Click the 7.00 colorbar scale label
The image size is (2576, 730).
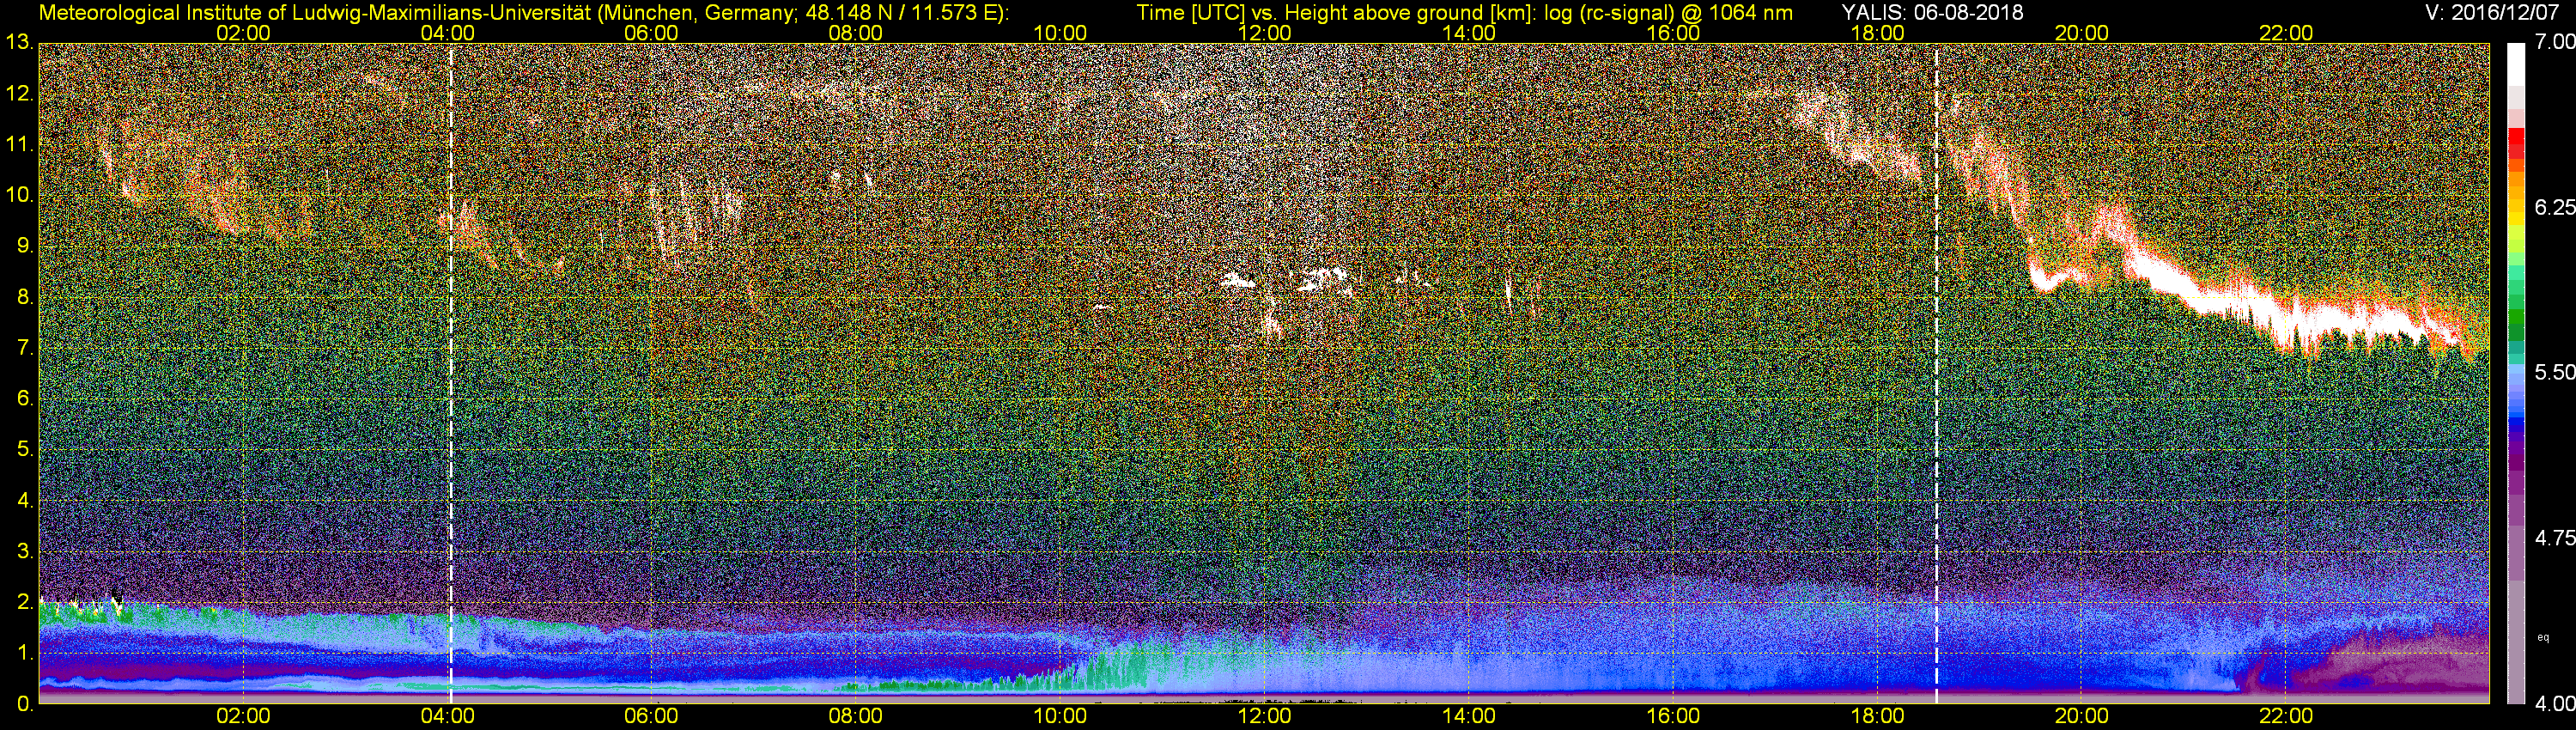click(x=2555, y=42)
